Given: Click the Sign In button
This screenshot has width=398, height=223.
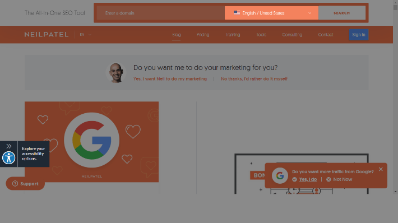Looking at the screenshot, I should 359,35.
